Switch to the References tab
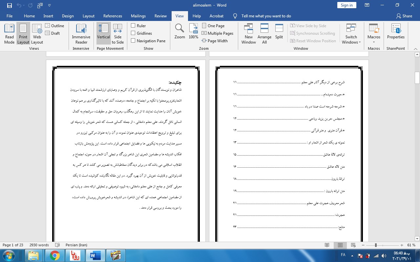This screenshot has width=420, height=262. [x=113, y=16]
